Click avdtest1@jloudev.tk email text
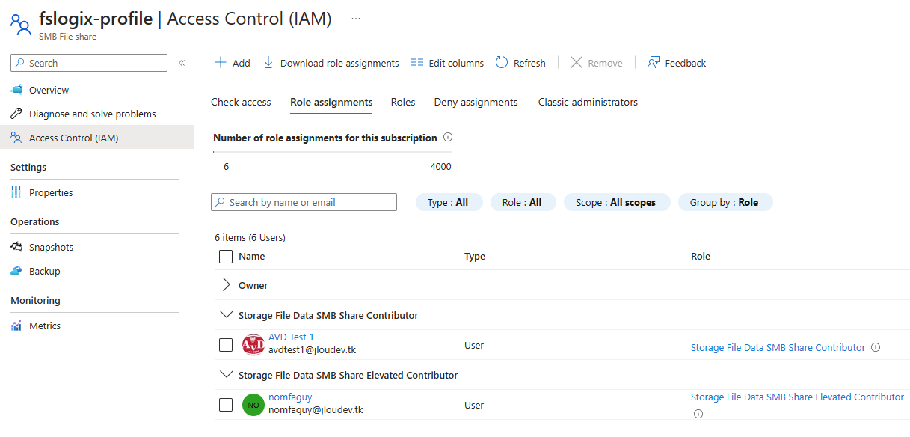 point(312,350)
